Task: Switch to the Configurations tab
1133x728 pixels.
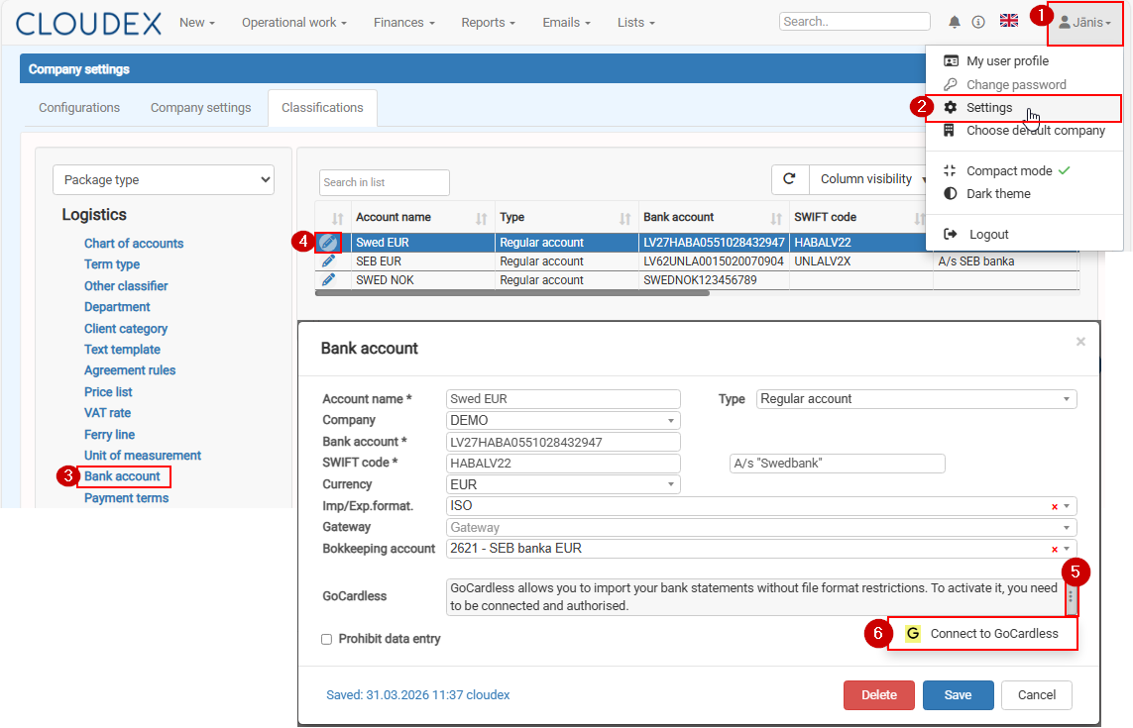Action: pyautogui.click(x=79, y=108)
